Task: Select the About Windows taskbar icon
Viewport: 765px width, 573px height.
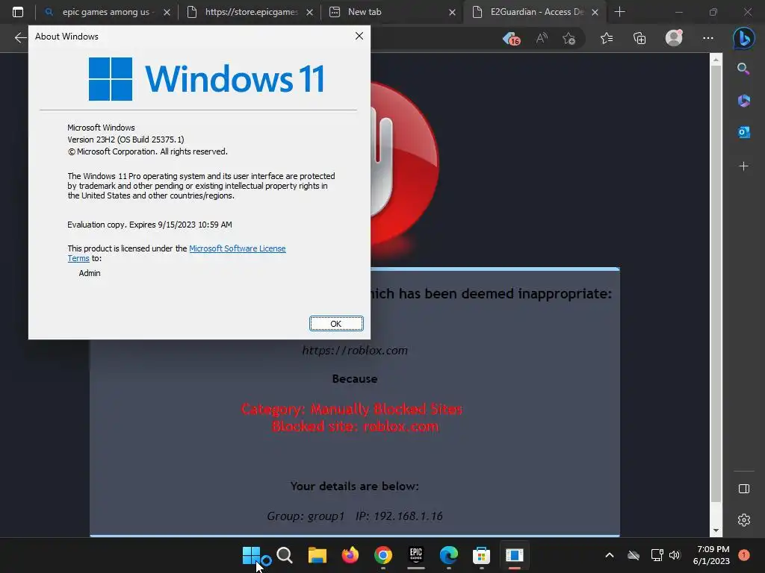Action: click(514, 555)
